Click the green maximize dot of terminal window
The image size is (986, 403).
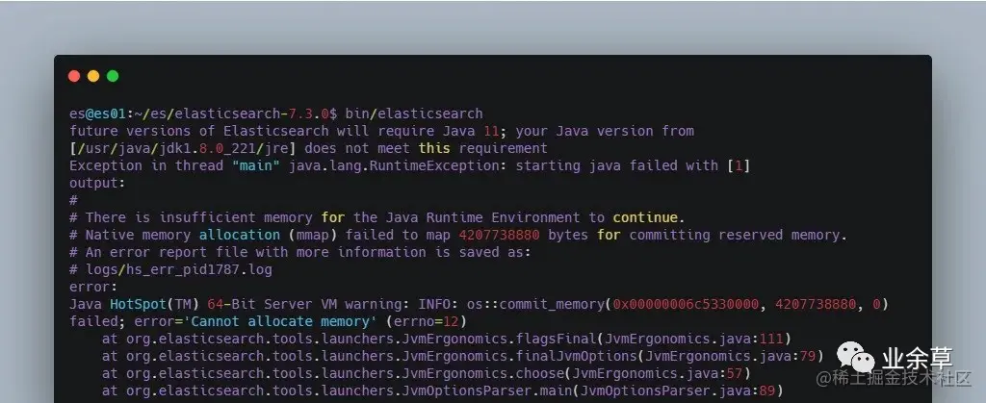pos(113,76)
